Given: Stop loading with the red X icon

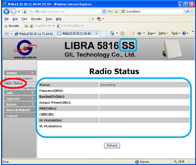Looking at the screenshot, I should pyautogui.click(x=116, y=11).
